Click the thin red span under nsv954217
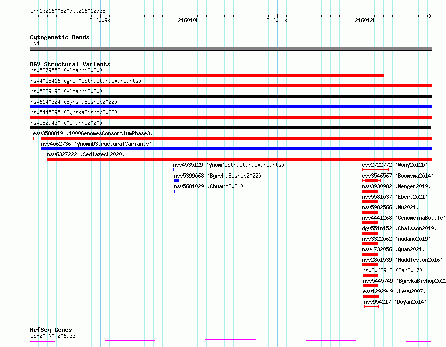This screenshot has width=446, height=347. pyautogui.click(x=372, y=307)
